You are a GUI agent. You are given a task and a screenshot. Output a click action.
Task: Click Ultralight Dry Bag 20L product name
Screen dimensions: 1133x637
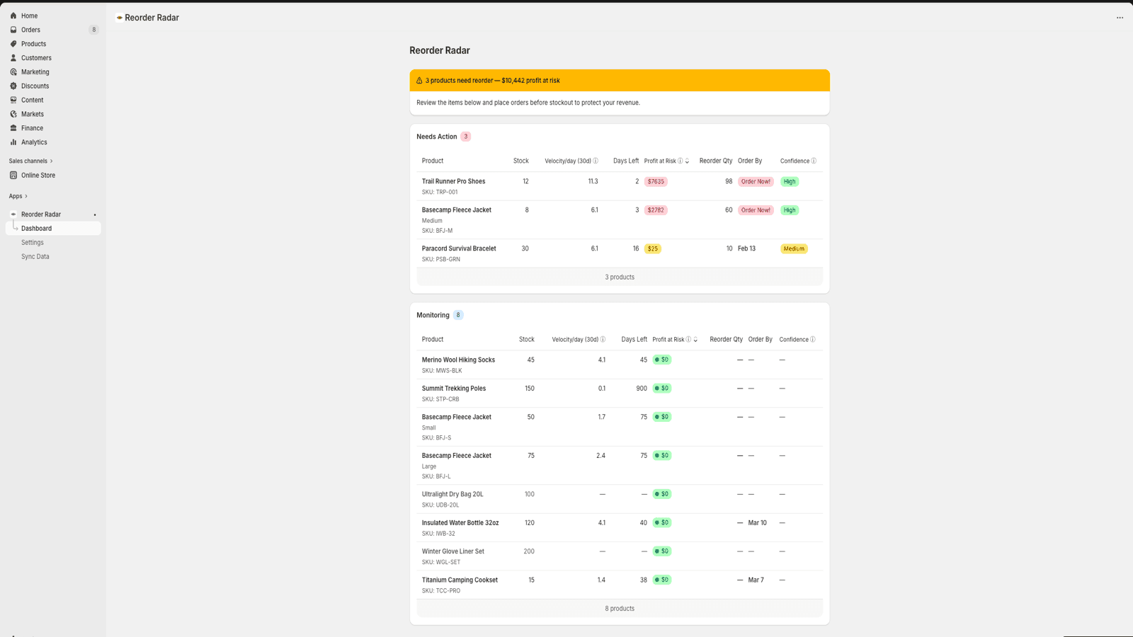pos(452,494)
